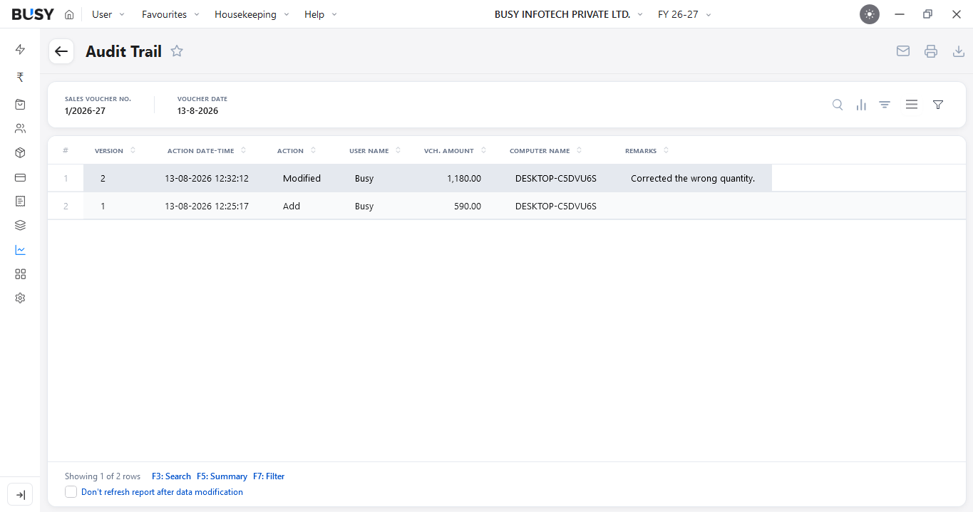The height and width of the screenshot is (512, 973).
Task: Open the document list sidebar icon
Action: pyautogui.click(x=20, y=202)
